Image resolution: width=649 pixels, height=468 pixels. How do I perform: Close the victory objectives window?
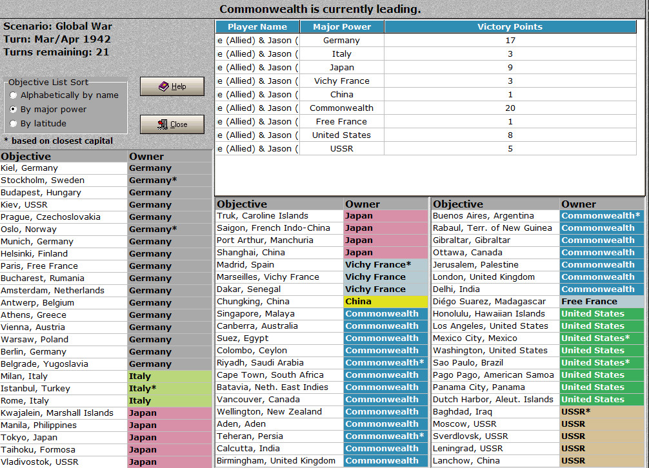(x=172, y=124)
